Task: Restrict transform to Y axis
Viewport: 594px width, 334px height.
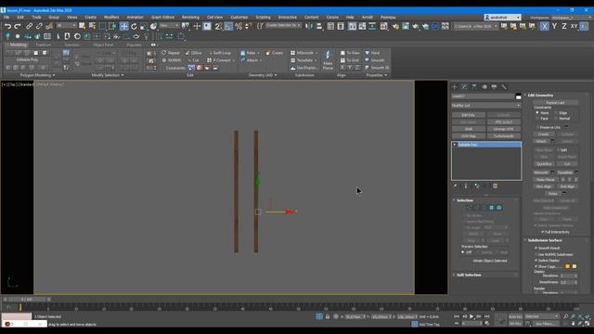Action: click(x=555, y=26)
